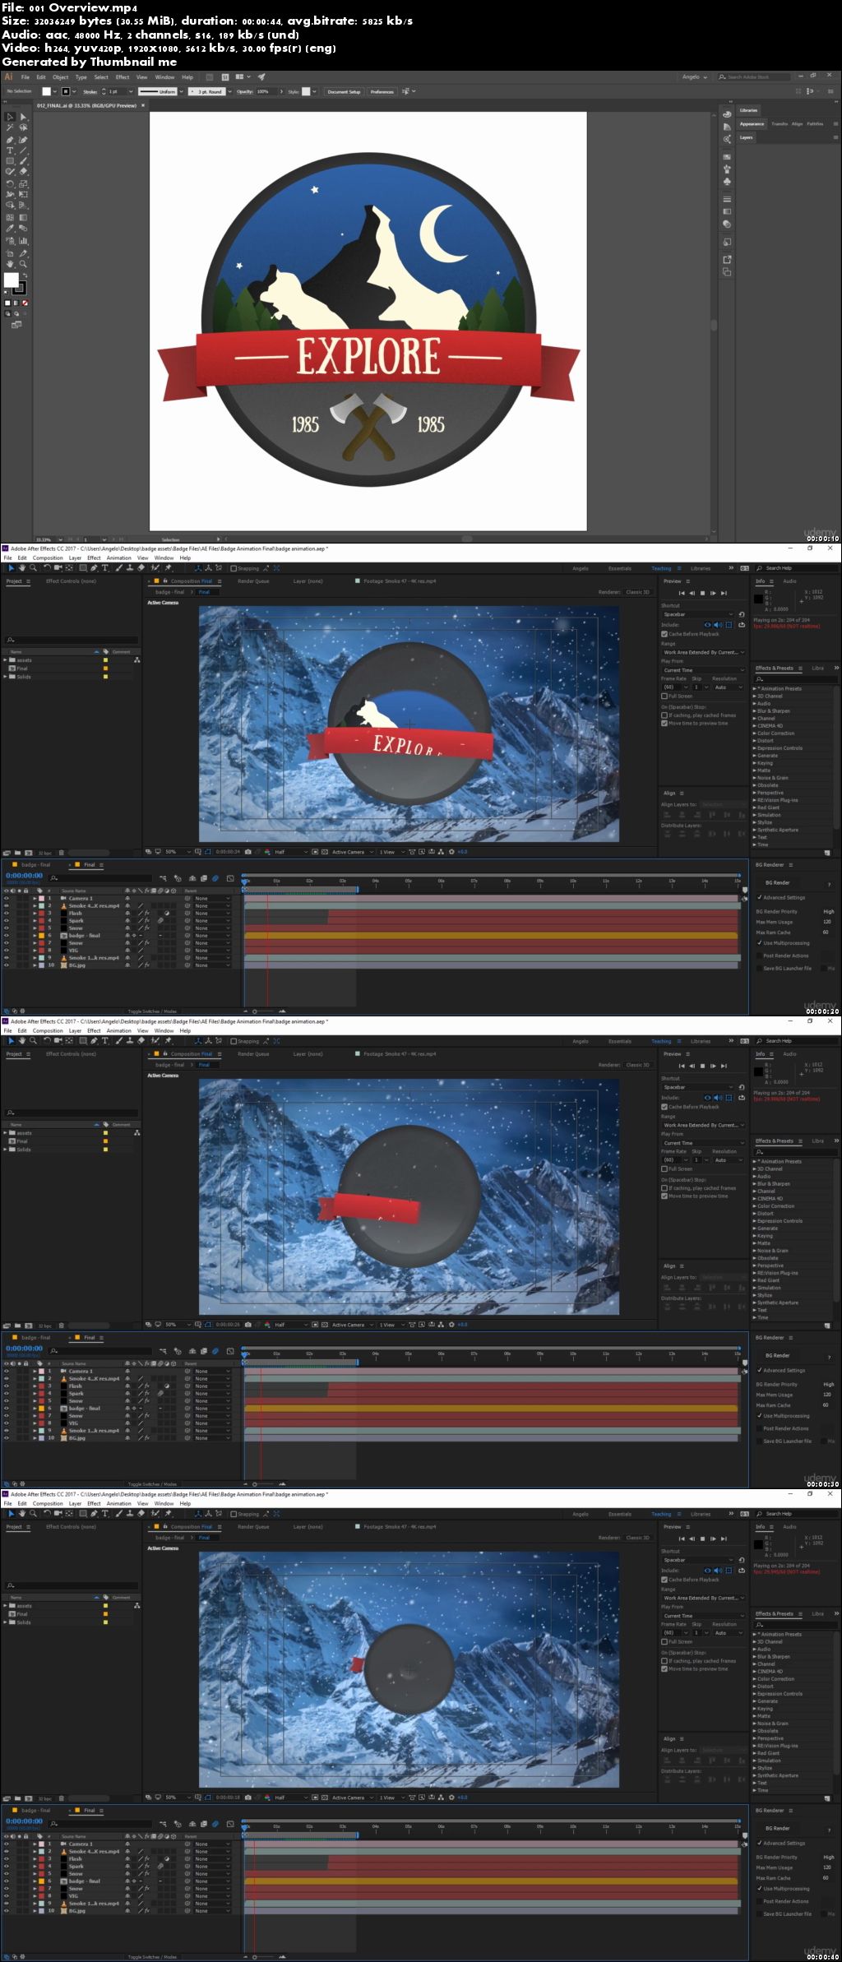Expand assets folder in 00:00:30 frame
Image resolution: width=842 pixels, height=1962 pixels.
coord(5,1133)
